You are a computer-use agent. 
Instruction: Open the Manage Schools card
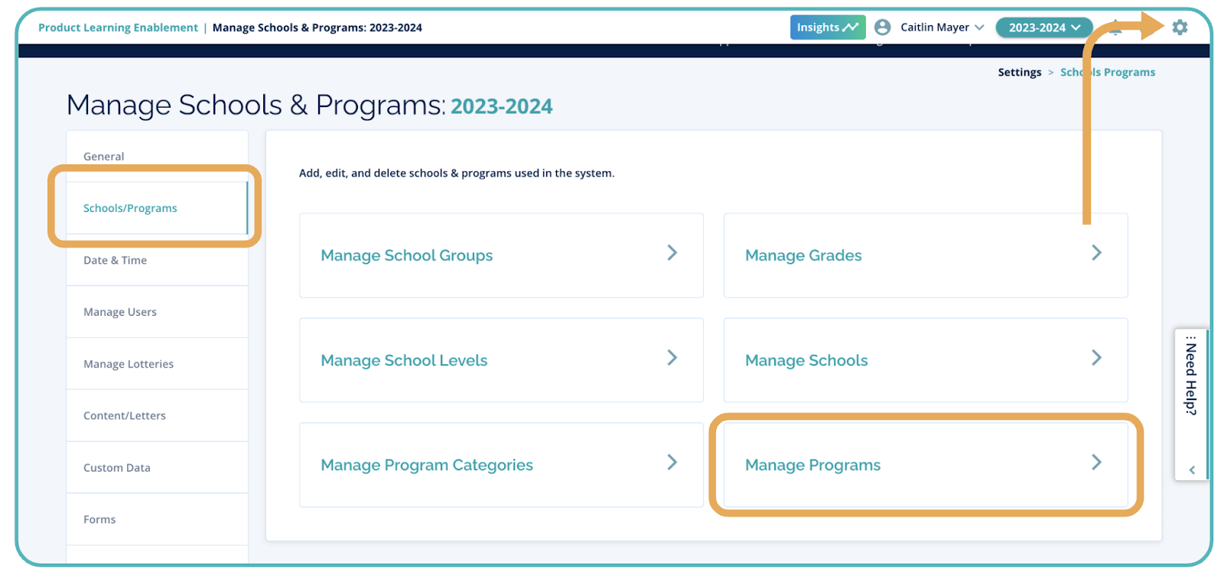pyautogui.click(x=925, y=360)
